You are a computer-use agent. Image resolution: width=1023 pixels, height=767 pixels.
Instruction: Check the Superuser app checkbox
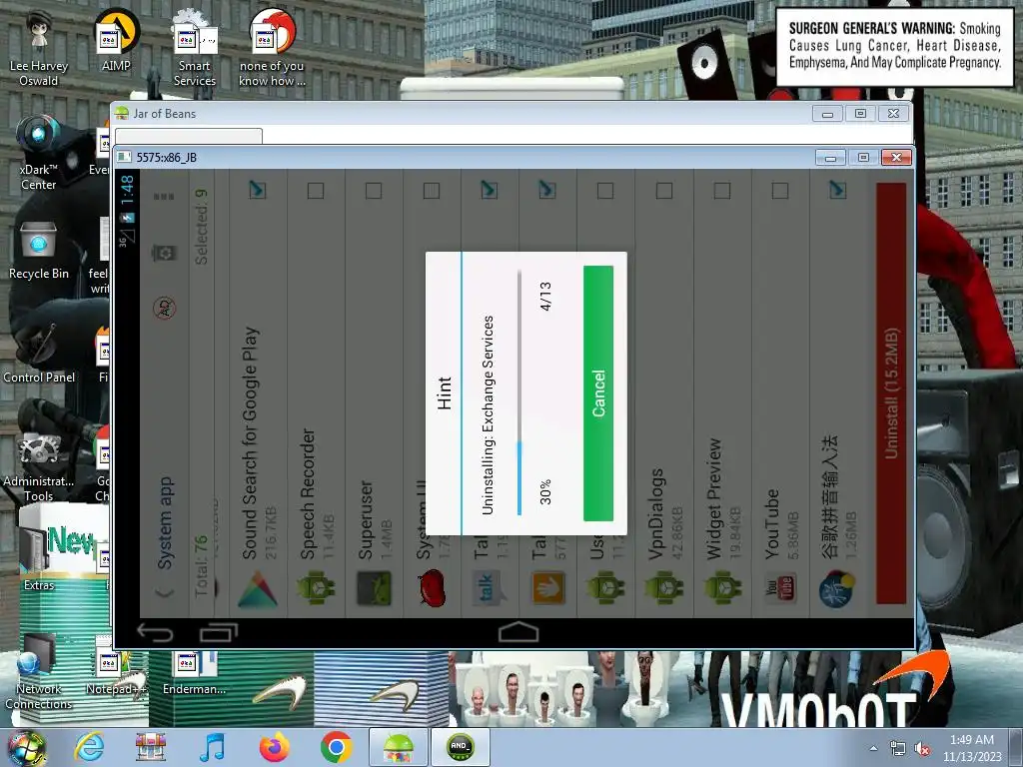pyautogui.click(x=374, y=191)
